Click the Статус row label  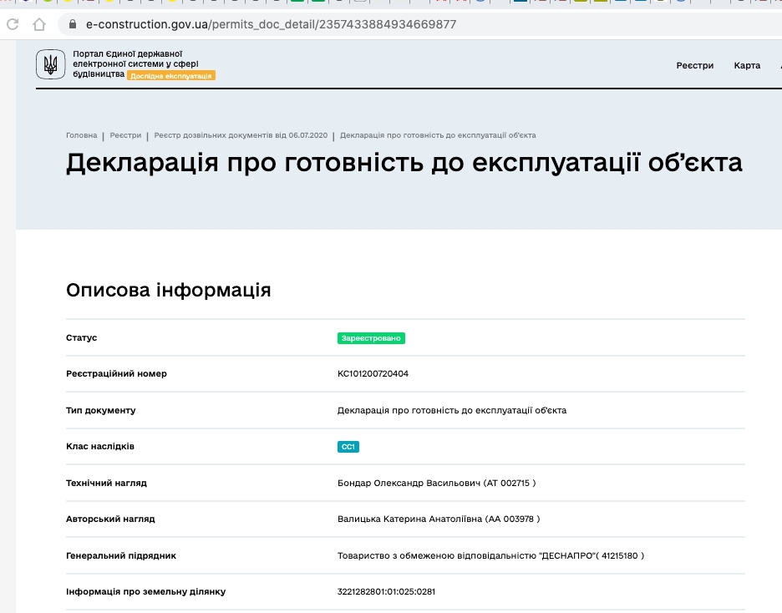(x=81, y=337)
